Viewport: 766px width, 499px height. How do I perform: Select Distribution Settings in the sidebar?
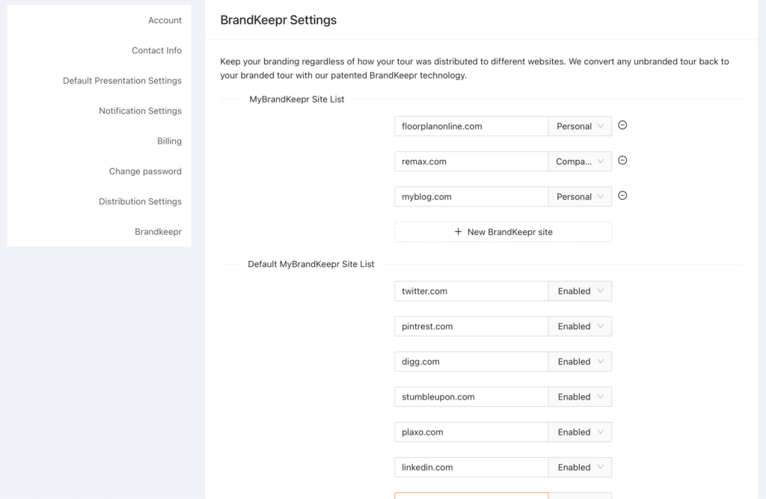click(x=140, y=200)
